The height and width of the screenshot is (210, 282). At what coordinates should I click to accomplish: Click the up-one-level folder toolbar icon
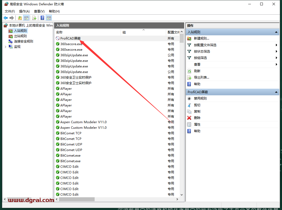point(20,18)
